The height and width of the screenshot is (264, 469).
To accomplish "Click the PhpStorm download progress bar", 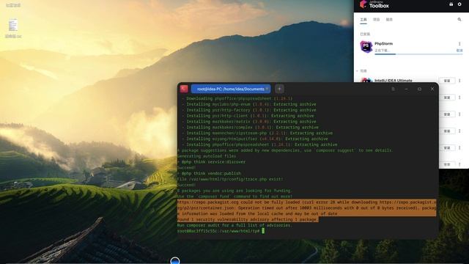I will [x=418, y=54].
